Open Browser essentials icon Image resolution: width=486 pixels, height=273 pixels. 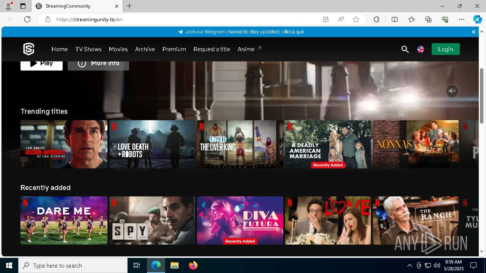coord(445,19)
